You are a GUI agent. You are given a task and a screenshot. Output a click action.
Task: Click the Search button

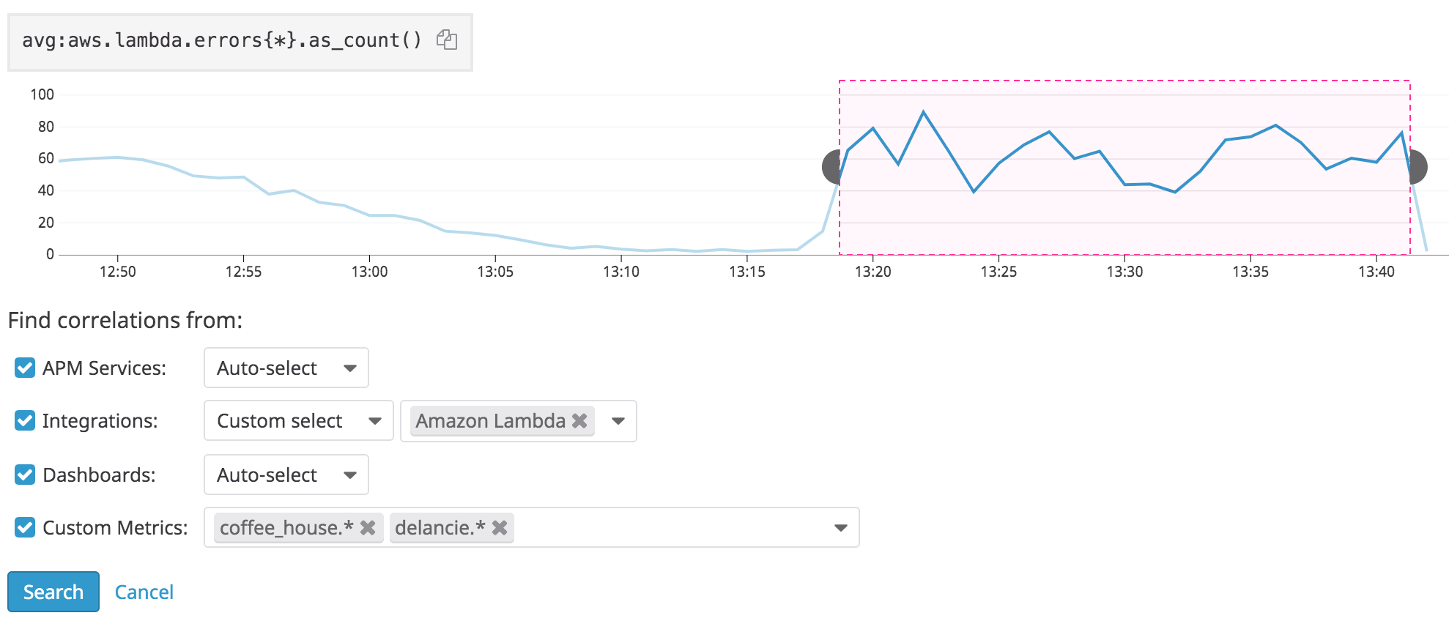pyautogui.click(x=53, y=592)
